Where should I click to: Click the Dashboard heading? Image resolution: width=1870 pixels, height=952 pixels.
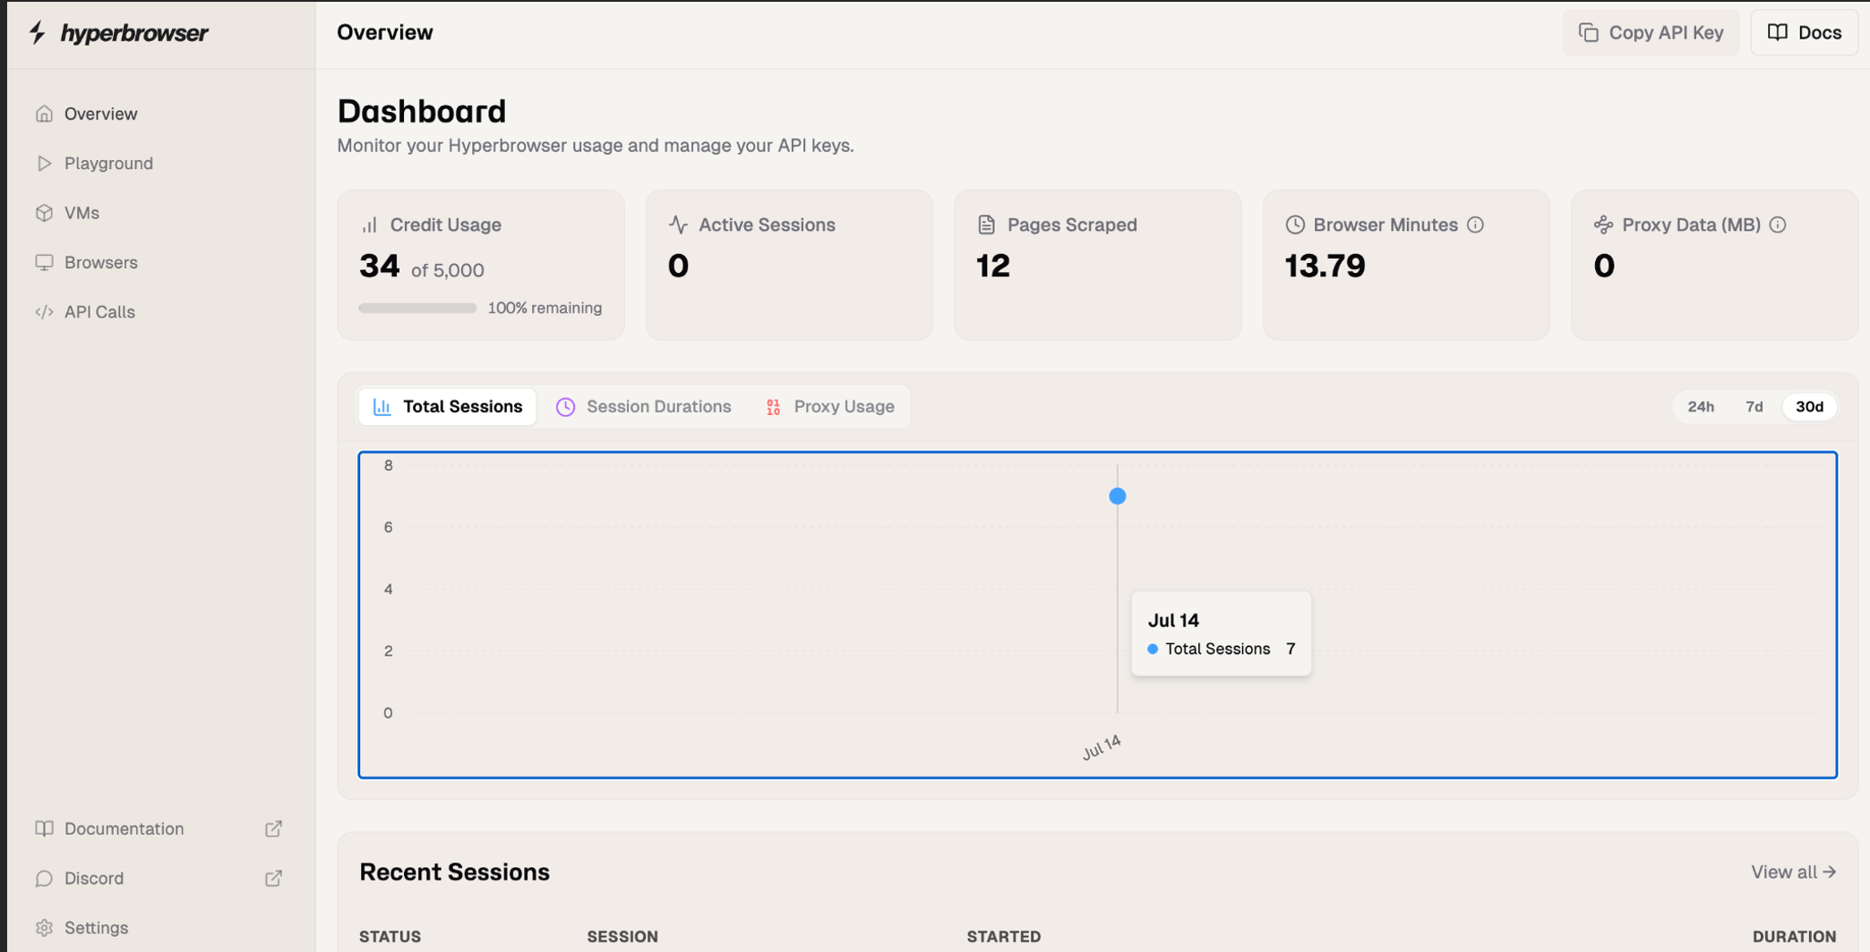[x=422, y=112]
